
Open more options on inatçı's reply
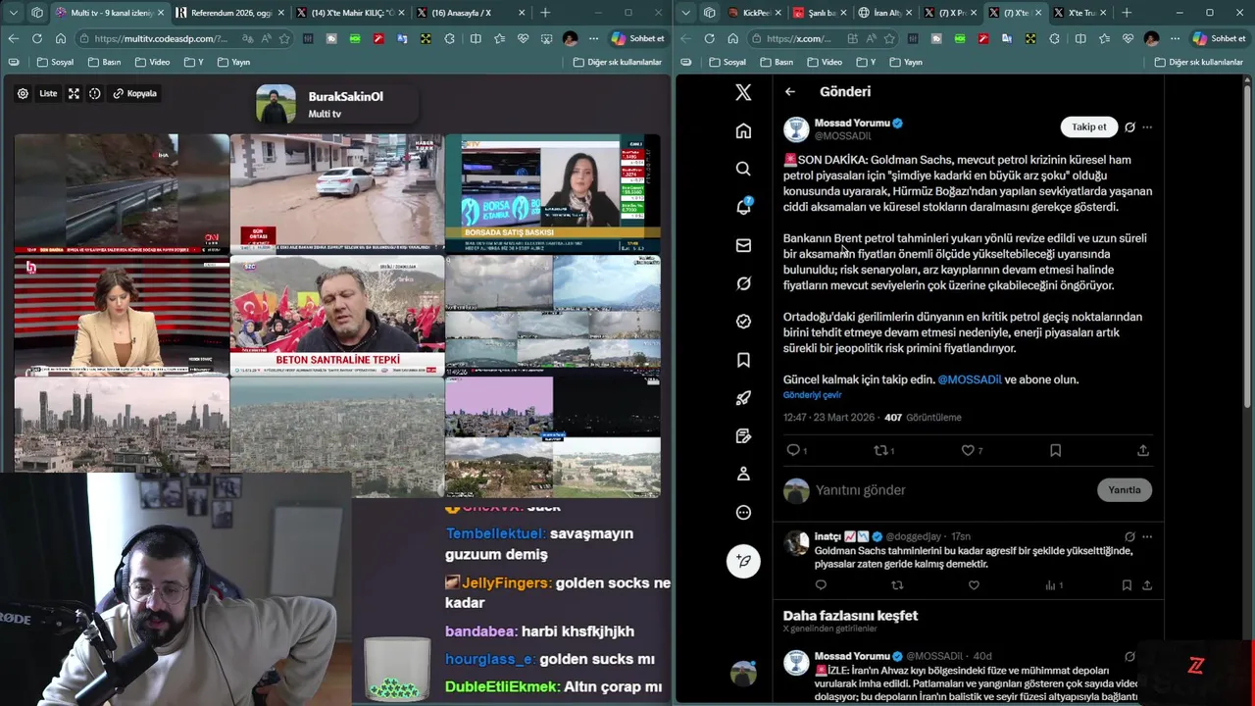[1147, 536]
